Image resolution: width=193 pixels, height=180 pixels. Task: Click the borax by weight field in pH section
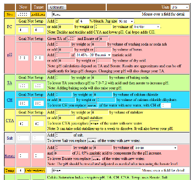pos(66,49)
